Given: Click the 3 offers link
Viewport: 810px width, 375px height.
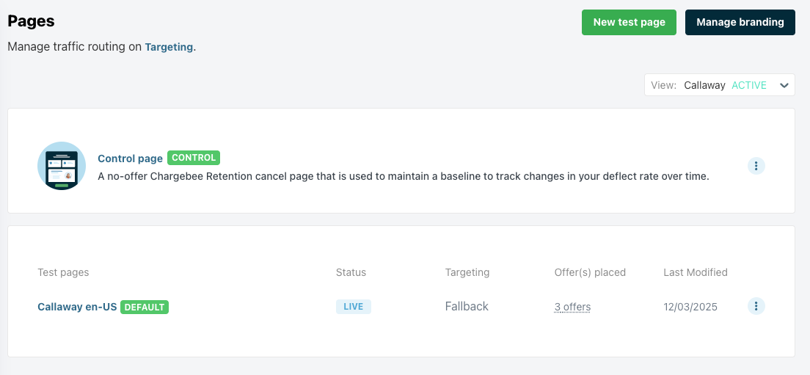Looking at the screenshot, I should click(572, 307).
